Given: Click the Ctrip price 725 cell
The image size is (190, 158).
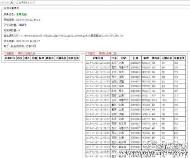Looking at the screenshot, I should pyautogui.click(x=156, y=63).
